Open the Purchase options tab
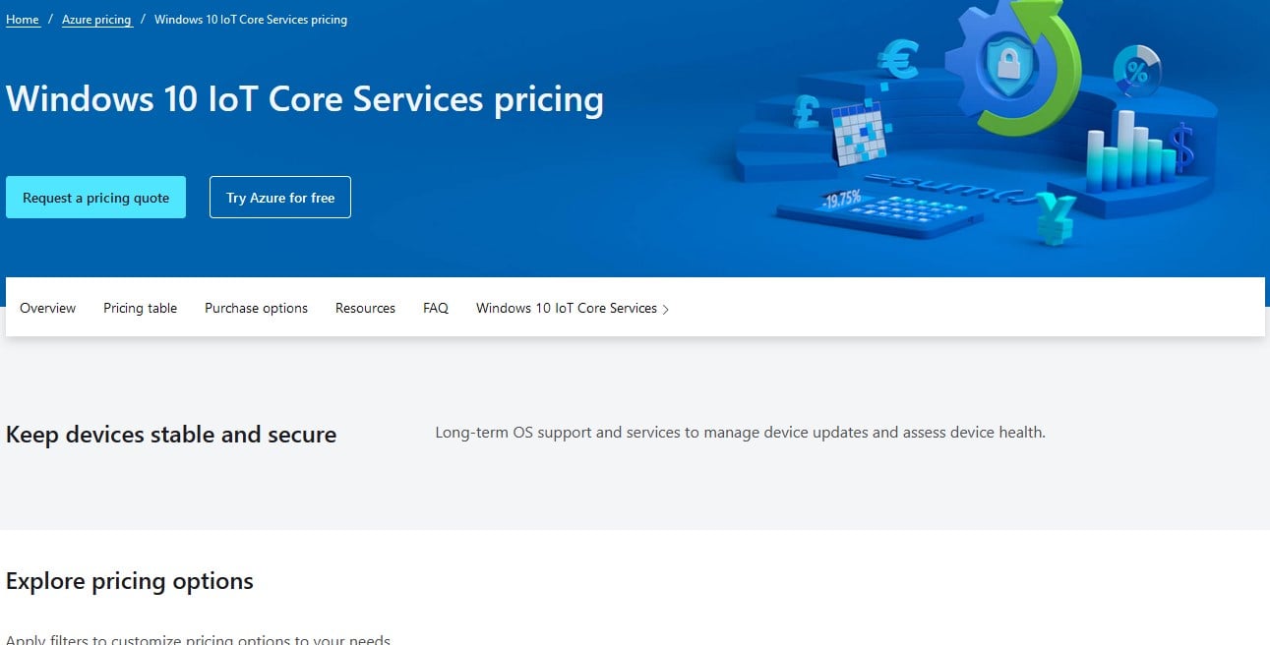1270x645 pixels. [256, 308]
